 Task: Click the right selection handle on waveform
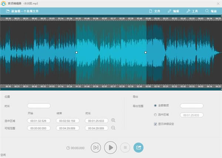(145, 52)
